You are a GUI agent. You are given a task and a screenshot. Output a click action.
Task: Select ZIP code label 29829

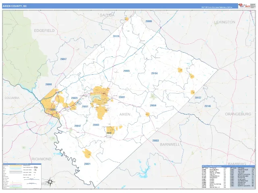point(74,98)
